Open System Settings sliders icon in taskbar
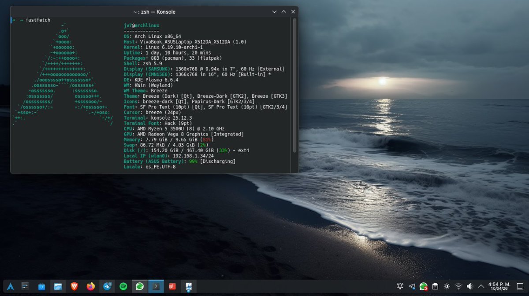The image size is (529, 296). pyautogui.click(x=25, y=286)
